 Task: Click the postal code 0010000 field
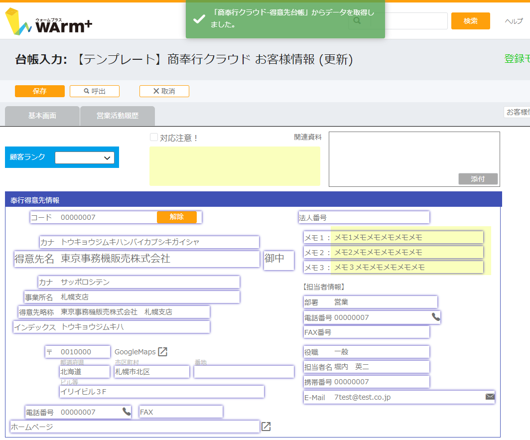click(78, 352)
